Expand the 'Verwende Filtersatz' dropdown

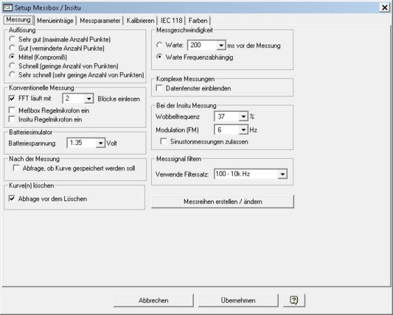point(282,174)
